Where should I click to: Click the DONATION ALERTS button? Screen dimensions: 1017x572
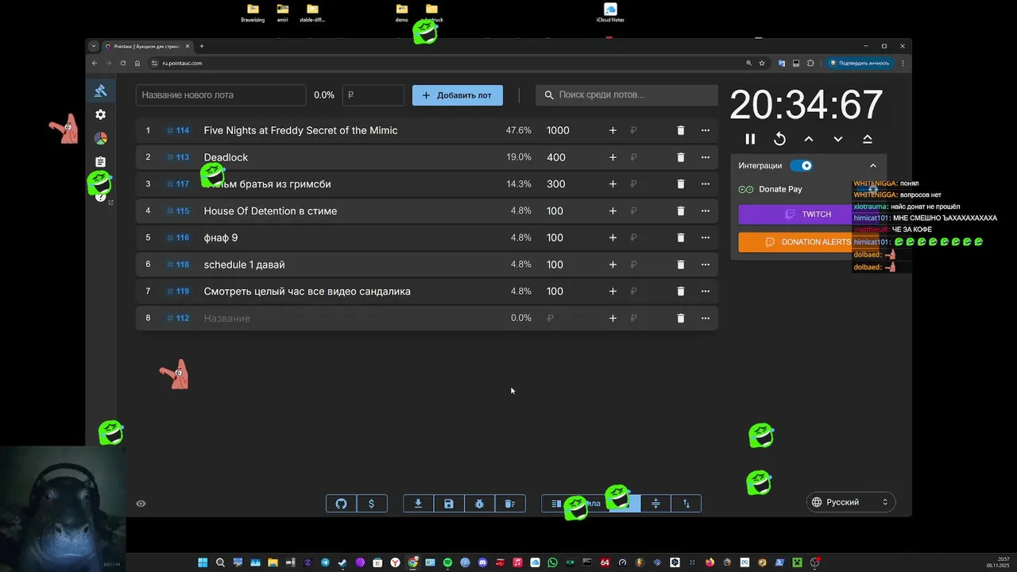pos(808,242)
